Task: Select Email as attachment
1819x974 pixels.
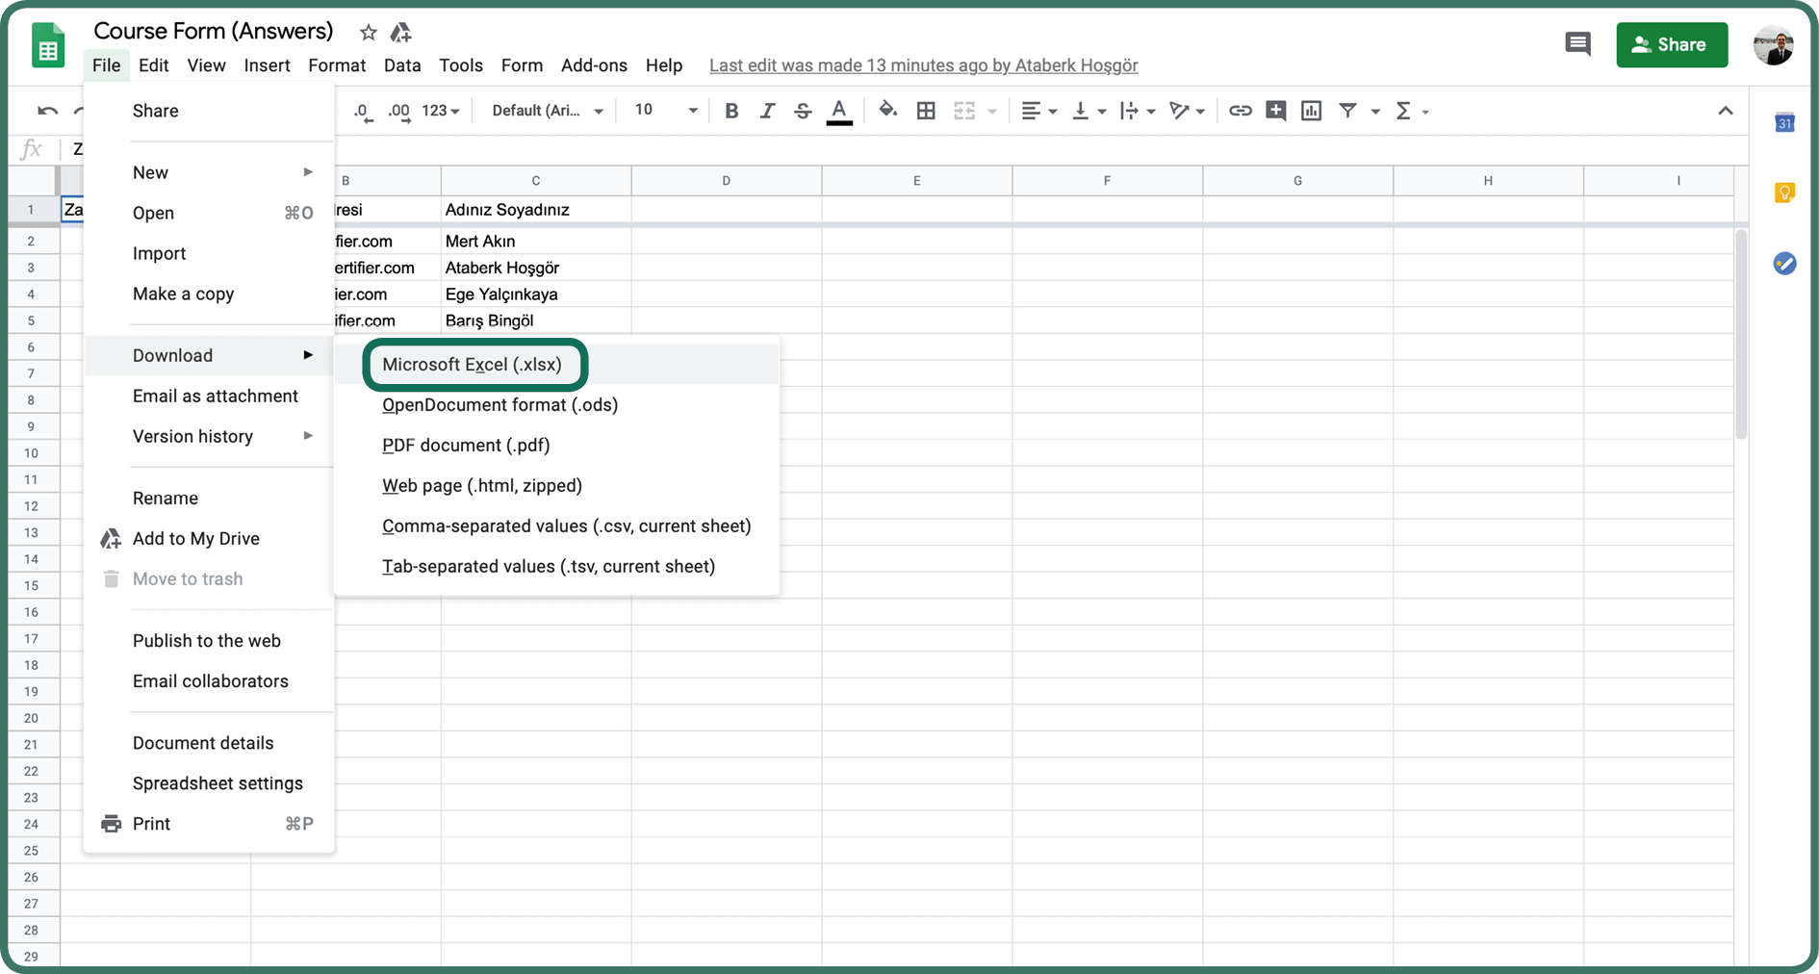Action: click(209, 396)
